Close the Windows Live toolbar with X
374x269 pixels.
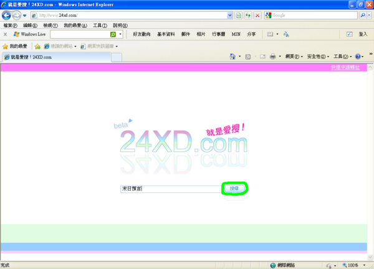click(x=5, y=34)
